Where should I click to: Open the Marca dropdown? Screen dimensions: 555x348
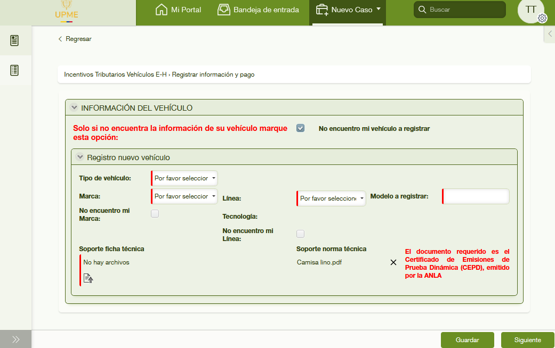(184, 196)
